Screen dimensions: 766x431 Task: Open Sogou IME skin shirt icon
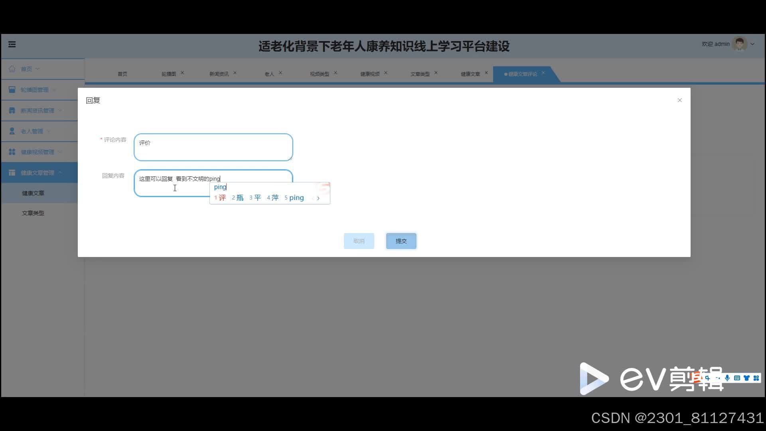pyautogui.click(x=746, y=378)
